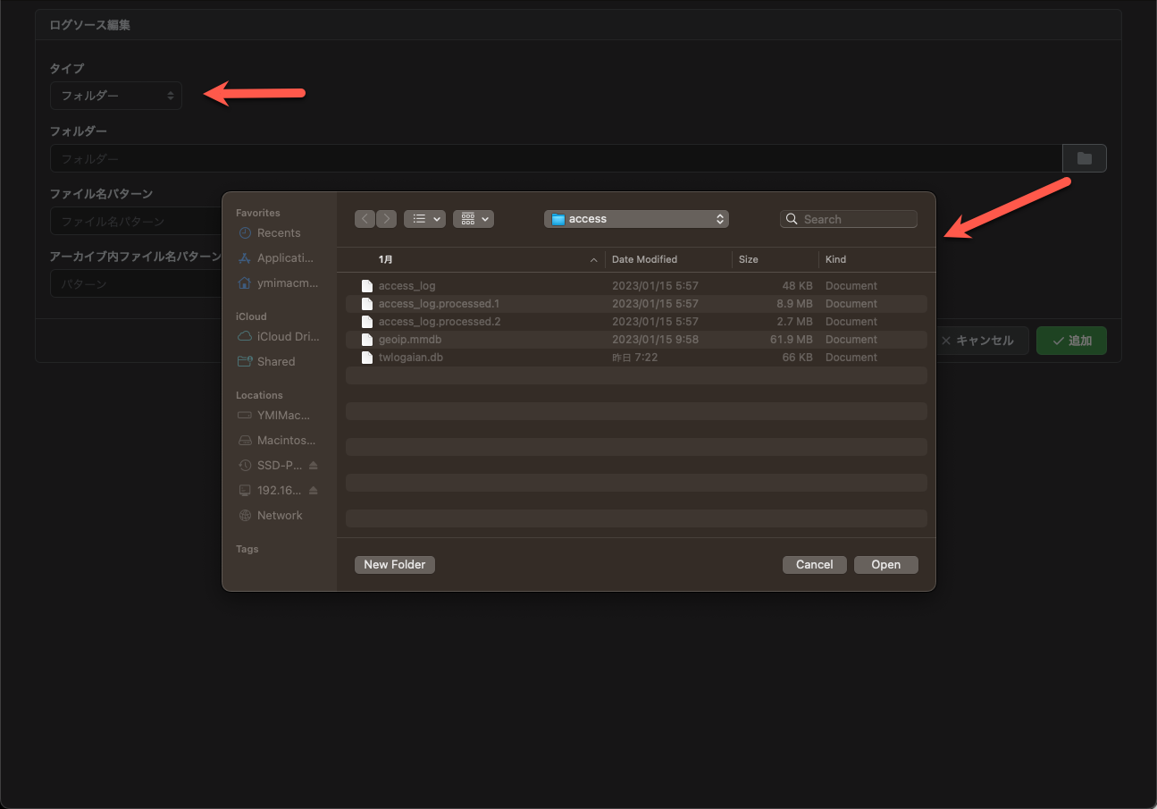Click the Search field in file dialog
This screenshot has width=1157, height=809.
coord(849,219)
